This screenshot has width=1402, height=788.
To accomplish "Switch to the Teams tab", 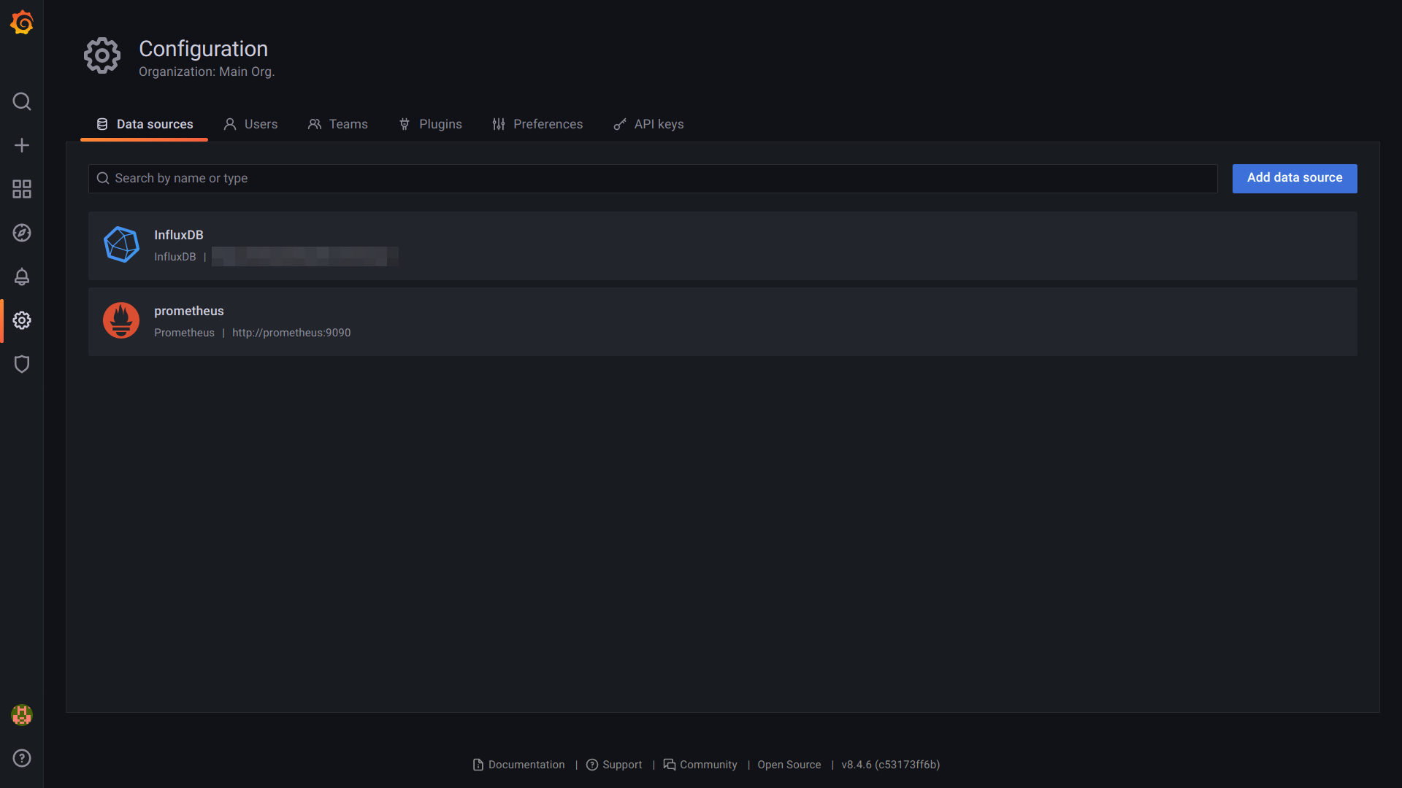I will (338, 124).
